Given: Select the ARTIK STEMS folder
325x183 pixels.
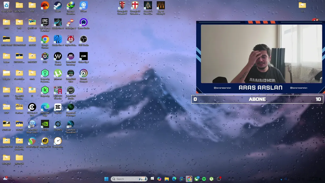Looking at the screenshot, I should point(6,41).
